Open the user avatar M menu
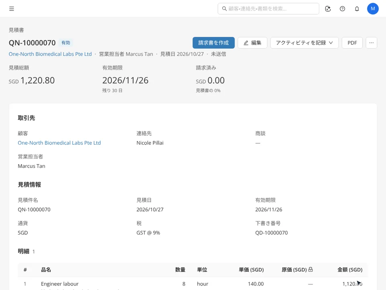 coord(373,8)
